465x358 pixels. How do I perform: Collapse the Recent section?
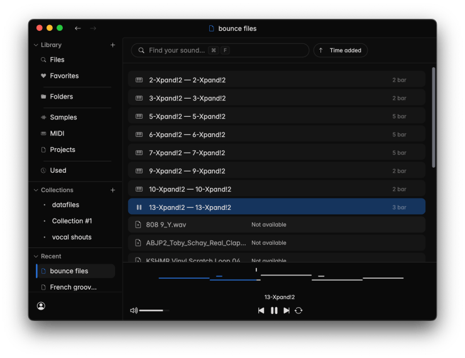pyautogui.click(x=36, y=256)
